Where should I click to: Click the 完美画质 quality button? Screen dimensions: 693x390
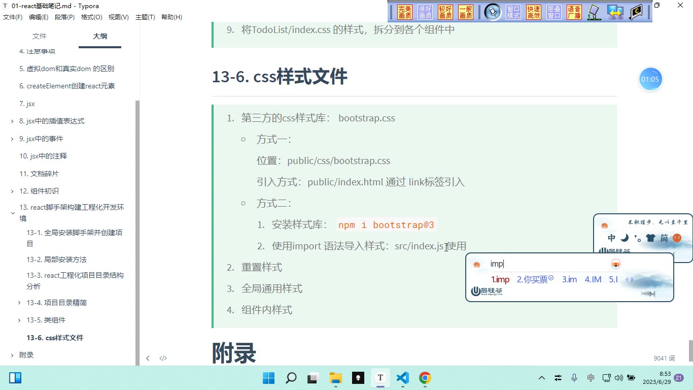tap(405, 12)
